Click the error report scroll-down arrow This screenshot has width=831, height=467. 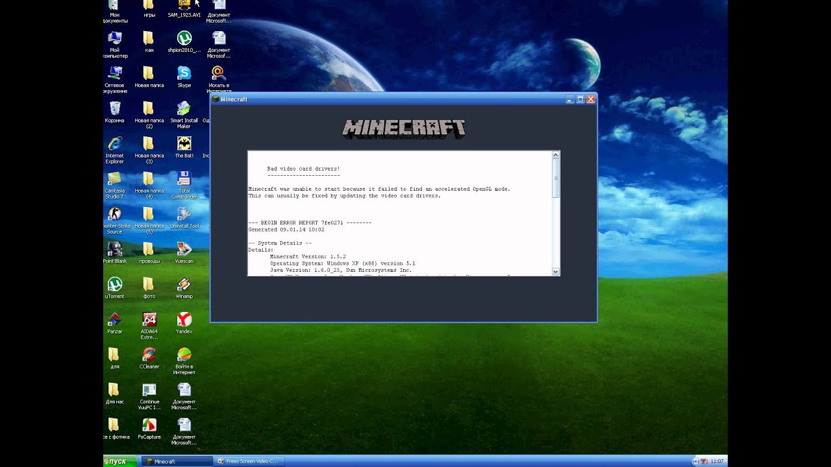click(x=556, y=272)
